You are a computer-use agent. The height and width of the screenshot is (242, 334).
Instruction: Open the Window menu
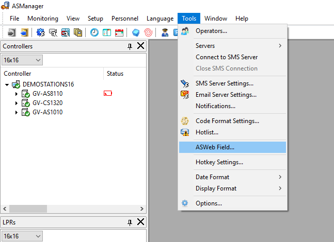tap(216, 19)
